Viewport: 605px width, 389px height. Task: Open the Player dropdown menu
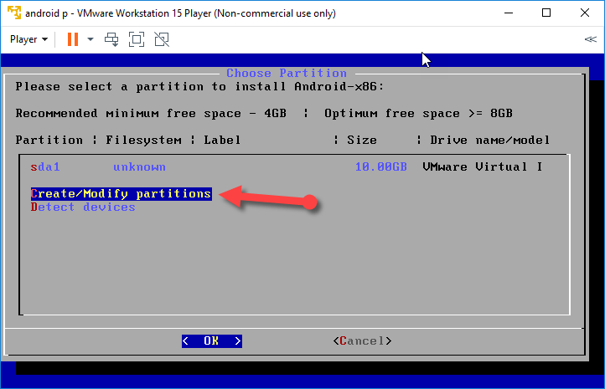click(x=28, y=39)
